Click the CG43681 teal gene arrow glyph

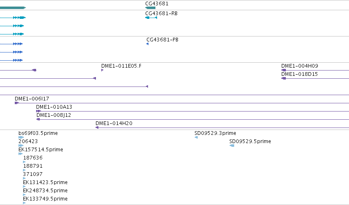pos(150,8)
